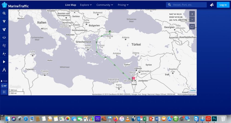
Task: Click the MarineTraffic logo
Action: pos(15,5)
